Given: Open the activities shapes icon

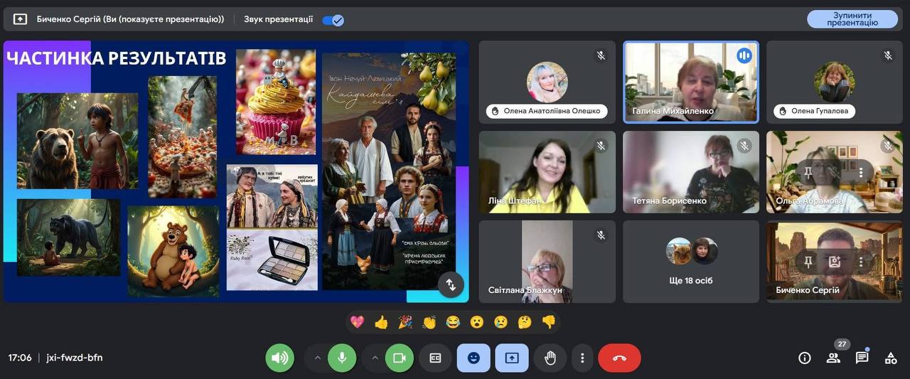Looking at the screenshot, I should pyautogui.click(x=890, y=358).
